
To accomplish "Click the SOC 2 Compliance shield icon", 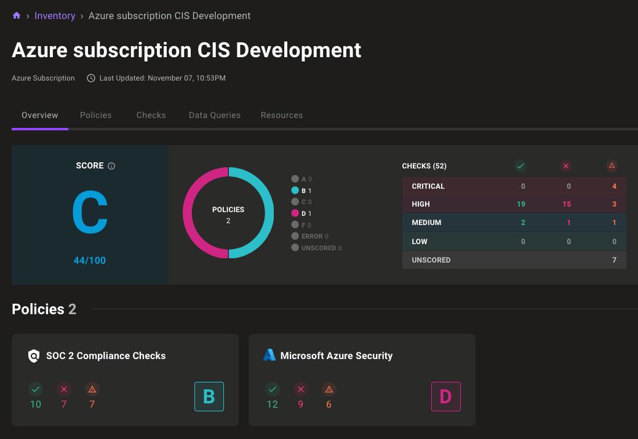I will pos(33,355).
